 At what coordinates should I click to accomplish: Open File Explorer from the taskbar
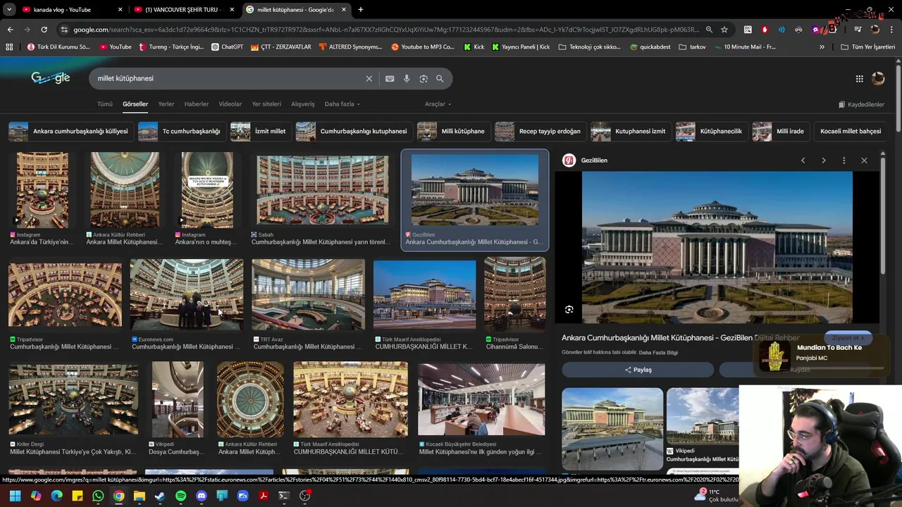click(x=140, y=496)
